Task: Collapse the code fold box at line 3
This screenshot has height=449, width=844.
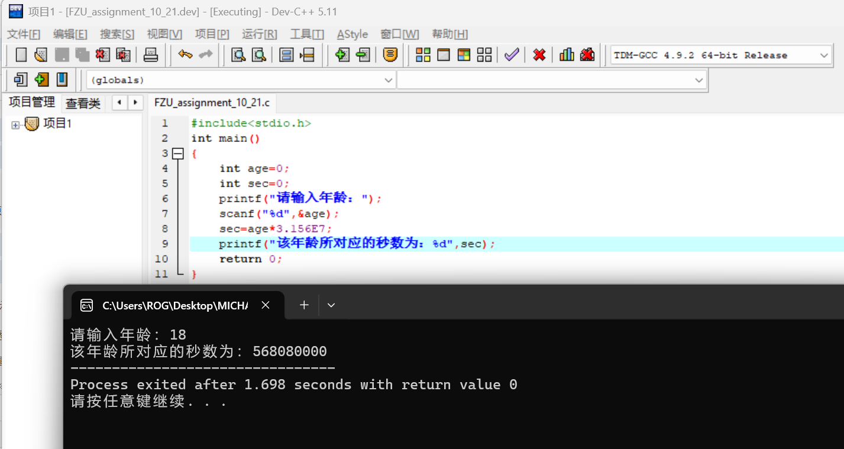Action: [x=177, y=154]
